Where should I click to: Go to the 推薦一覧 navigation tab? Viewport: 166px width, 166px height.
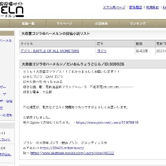(28, 24)
